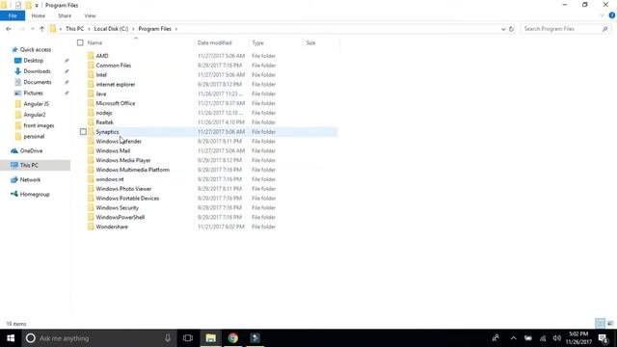The width and height of the screenshot is (617, 347).
Task: Show hidden system tray icons
Action: click(513, 338)
